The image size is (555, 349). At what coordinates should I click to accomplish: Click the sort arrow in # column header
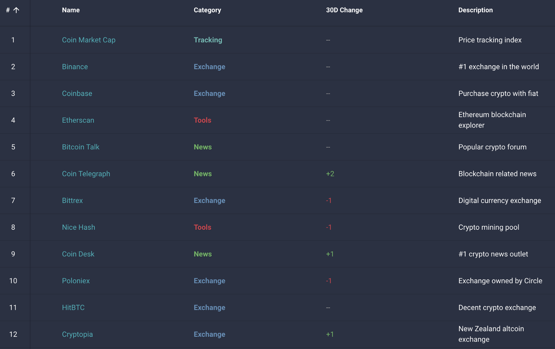16,10
